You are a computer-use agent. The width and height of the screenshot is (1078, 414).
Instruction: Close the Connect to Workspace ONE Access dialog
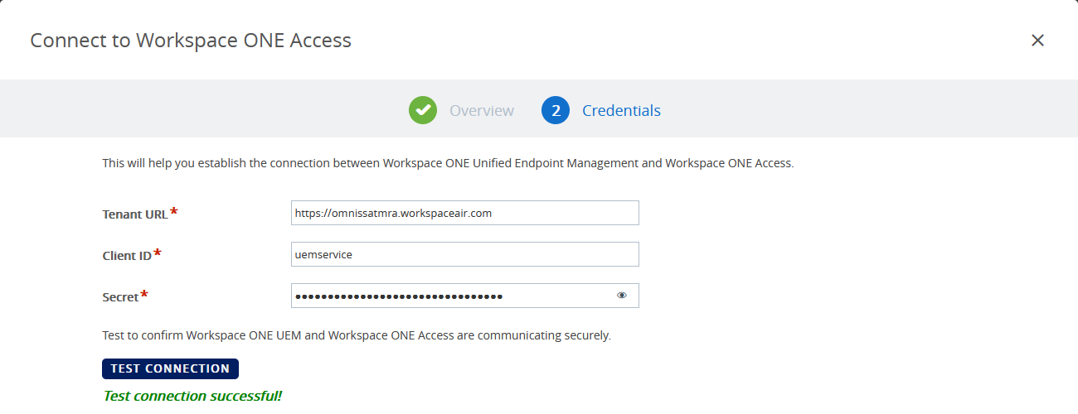click(1037, 41)
